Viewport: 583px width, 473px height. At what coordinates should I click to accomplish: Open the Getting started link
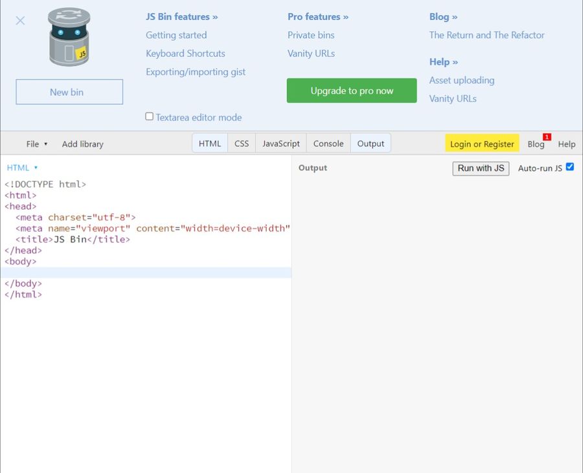coord(176,36)
